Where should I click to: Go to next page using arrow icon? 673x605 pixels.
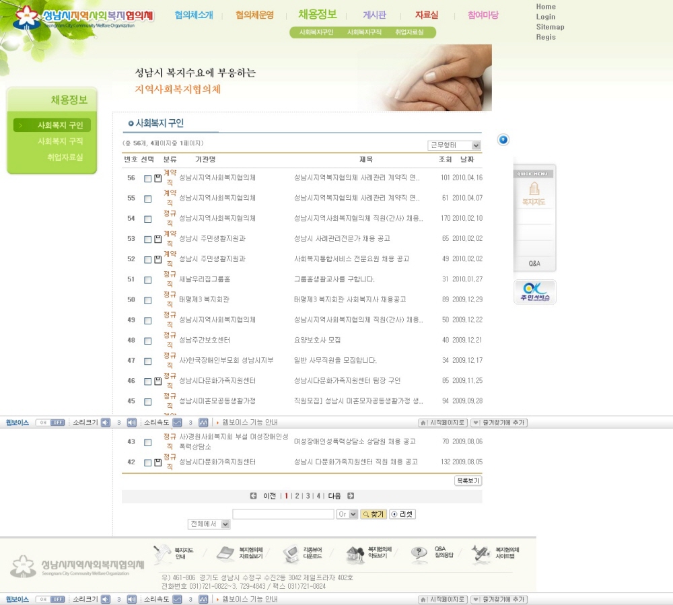351,496
